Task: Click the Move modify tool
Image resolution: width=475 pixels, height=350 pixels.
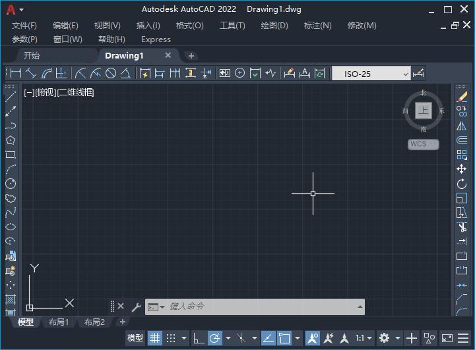Action: [462, 169]
